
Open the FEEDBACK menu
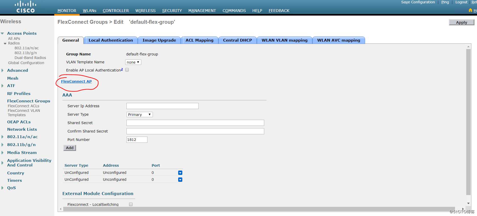click(279, 11)
